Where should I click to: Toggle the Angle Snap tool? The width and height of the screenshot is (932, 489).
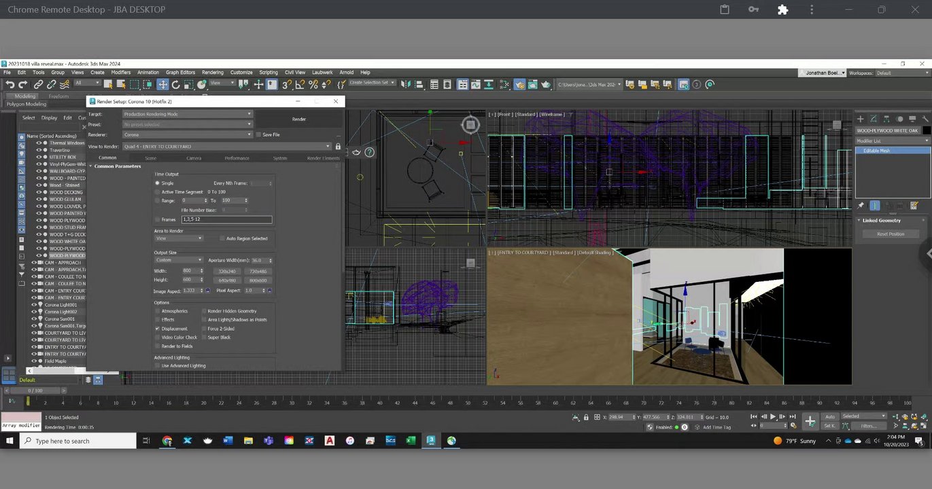click(x=300, y=84)
